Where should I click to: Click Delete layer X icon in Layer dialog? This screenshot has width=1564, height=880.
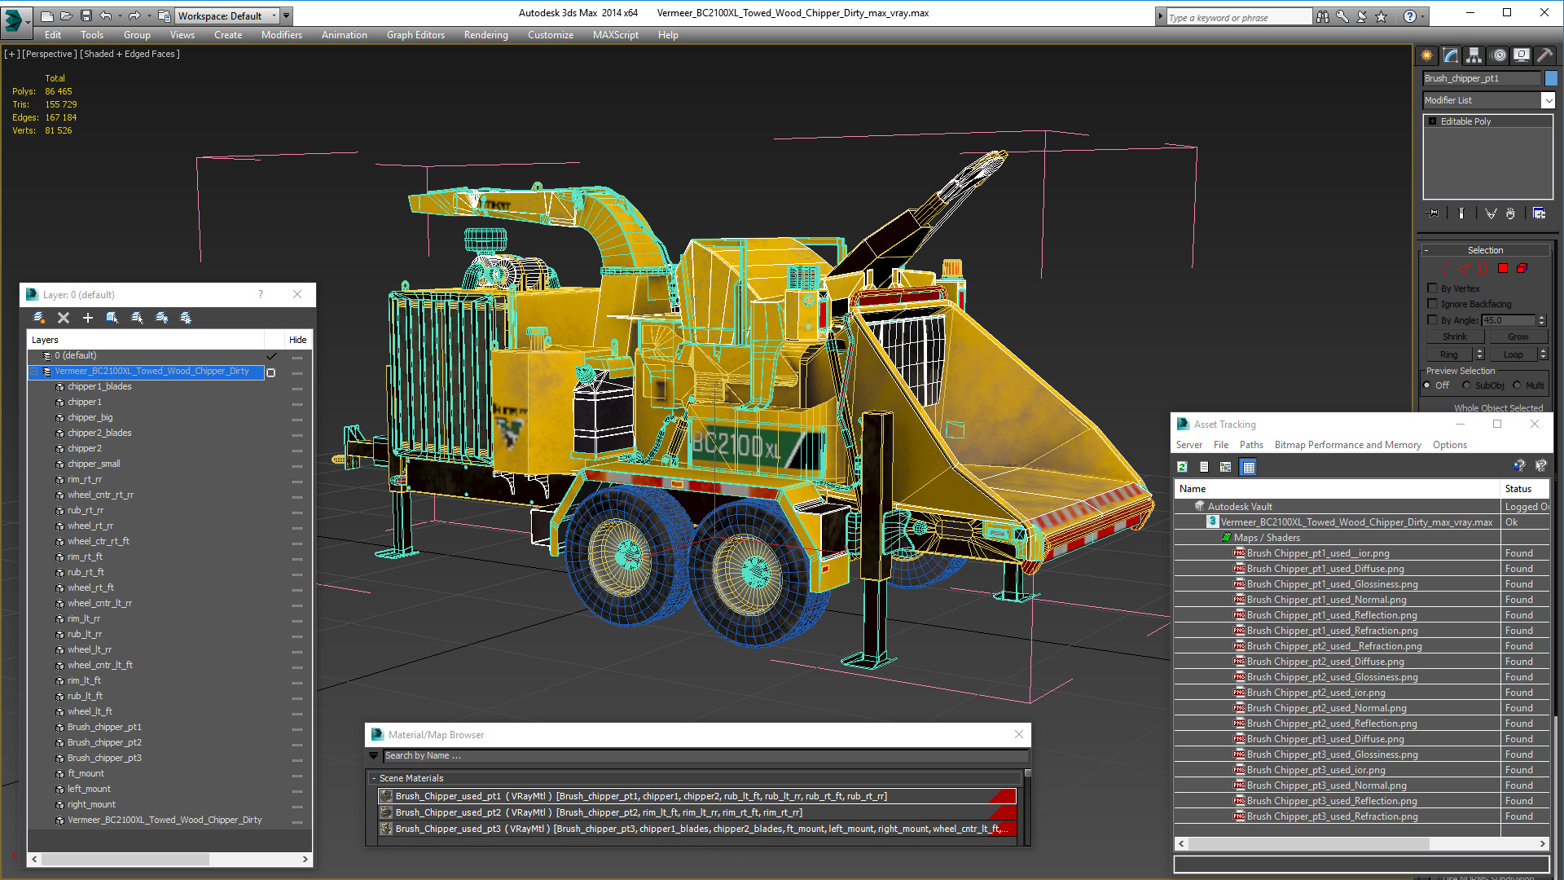64,318
